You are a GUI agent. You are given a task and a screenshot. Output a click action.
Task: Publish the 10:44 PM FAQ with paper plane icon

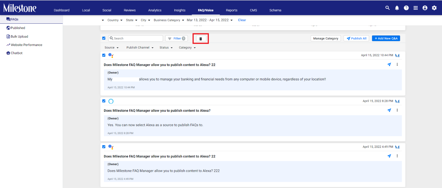click(389, 64)
